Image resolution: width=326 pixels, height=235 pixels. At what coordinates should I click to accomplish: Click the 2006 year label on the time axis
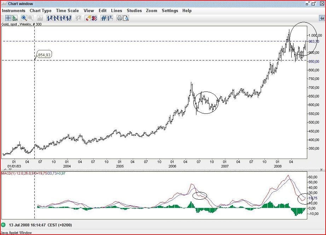coord(172,166)
